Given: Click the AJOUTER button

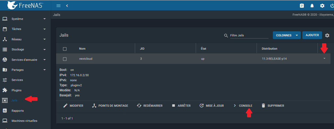Looking at the screenshot, I should click(x=312, y=35).
